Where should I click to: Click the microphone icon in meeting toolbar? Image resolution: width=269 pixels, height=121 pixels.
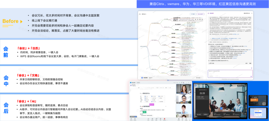click(x=148, y=119)
